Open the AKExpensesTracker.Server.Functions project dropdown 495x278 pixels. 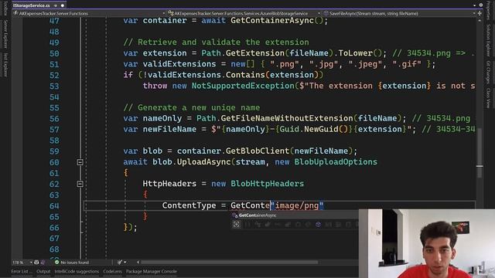coord(89,13)
